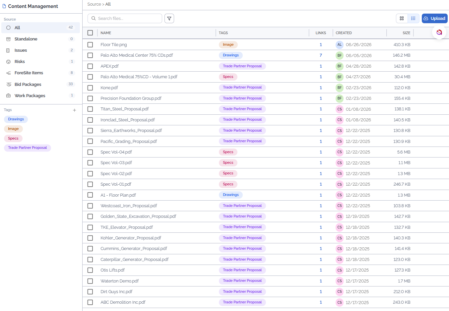Filter by Trade Partner Proposal sidebar tag
The width and height of the screenshot is (449, 311).
(28, 148)
